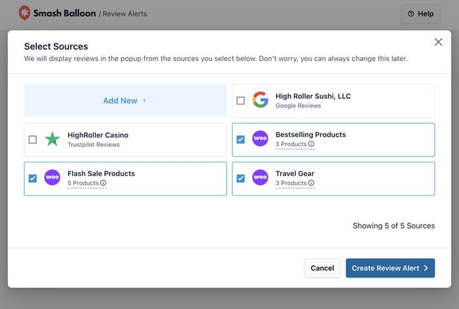The width and height of the screenshot is (459, 309).
Task: Click the Woo icon beside Travel Gear
Action: click(x=260, y=178)
